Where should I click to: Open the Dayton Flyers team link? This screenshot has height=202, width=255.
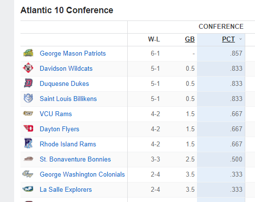[x=59, y=129]
